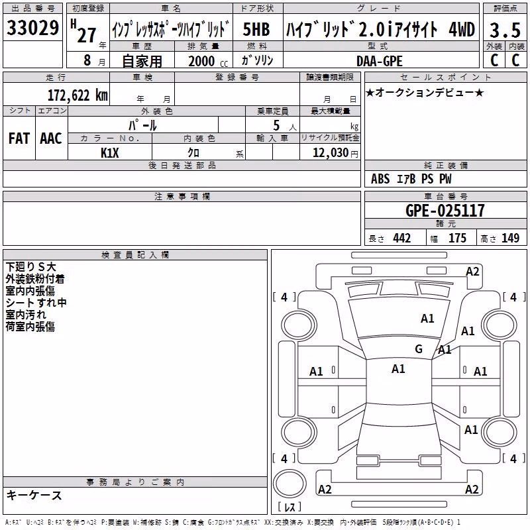Click interior color クロ

193,153
